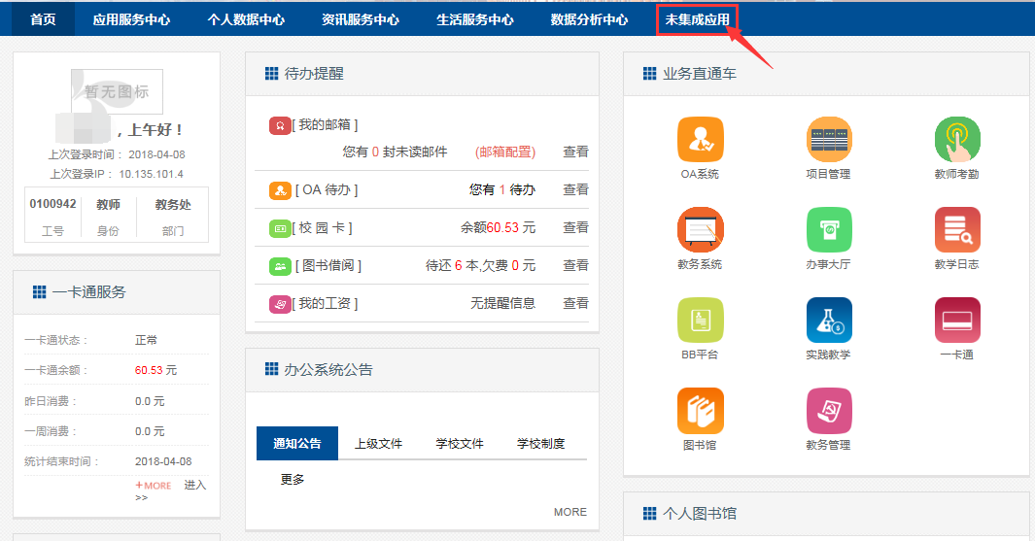Open the 教务管理 icon
The image size is (1035, 541).
pyautogui.click(x=828, y=412)
